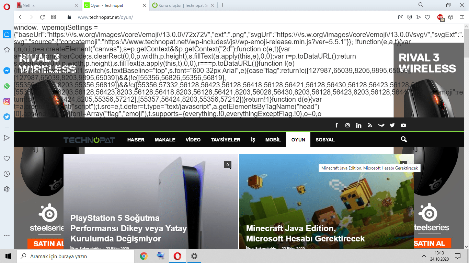Image resolution: width=469 pixels, height=263 pixels.
Task: Open the Technopat site search
Action: click(x=404, y=139)
